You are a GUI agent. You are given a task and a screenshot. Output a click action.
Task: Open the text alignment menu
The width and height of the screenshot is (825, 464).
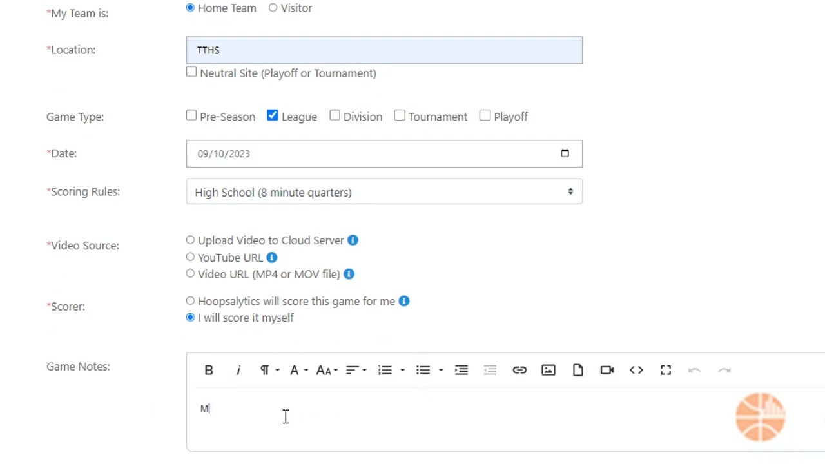356,370
